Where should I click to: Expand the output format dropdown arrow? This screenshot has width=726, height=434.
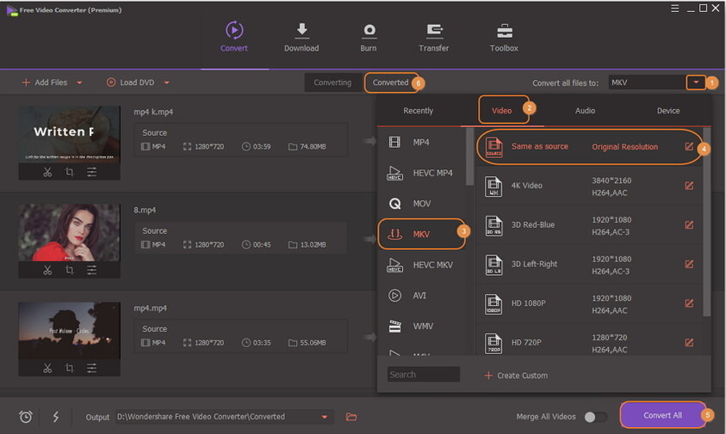point(695,83)
